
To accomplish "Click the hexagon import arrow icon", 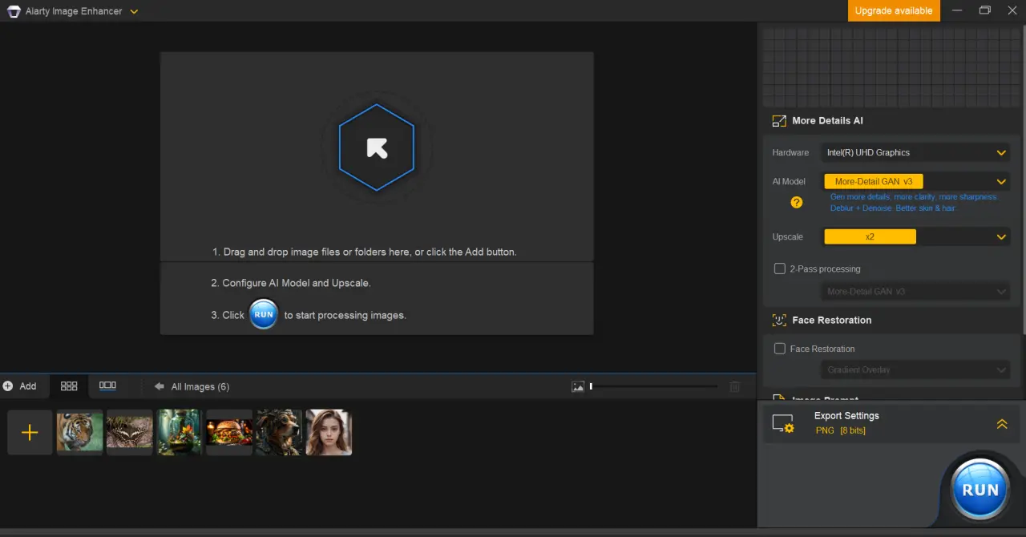I will [x=377, y=147].
